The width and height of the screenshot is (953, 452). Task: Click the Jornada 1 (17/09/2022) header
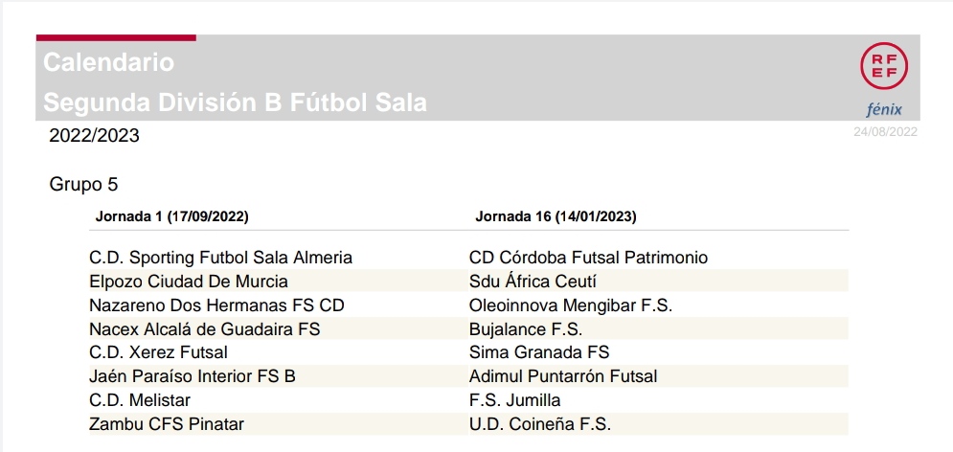click(x=172, y=216)
